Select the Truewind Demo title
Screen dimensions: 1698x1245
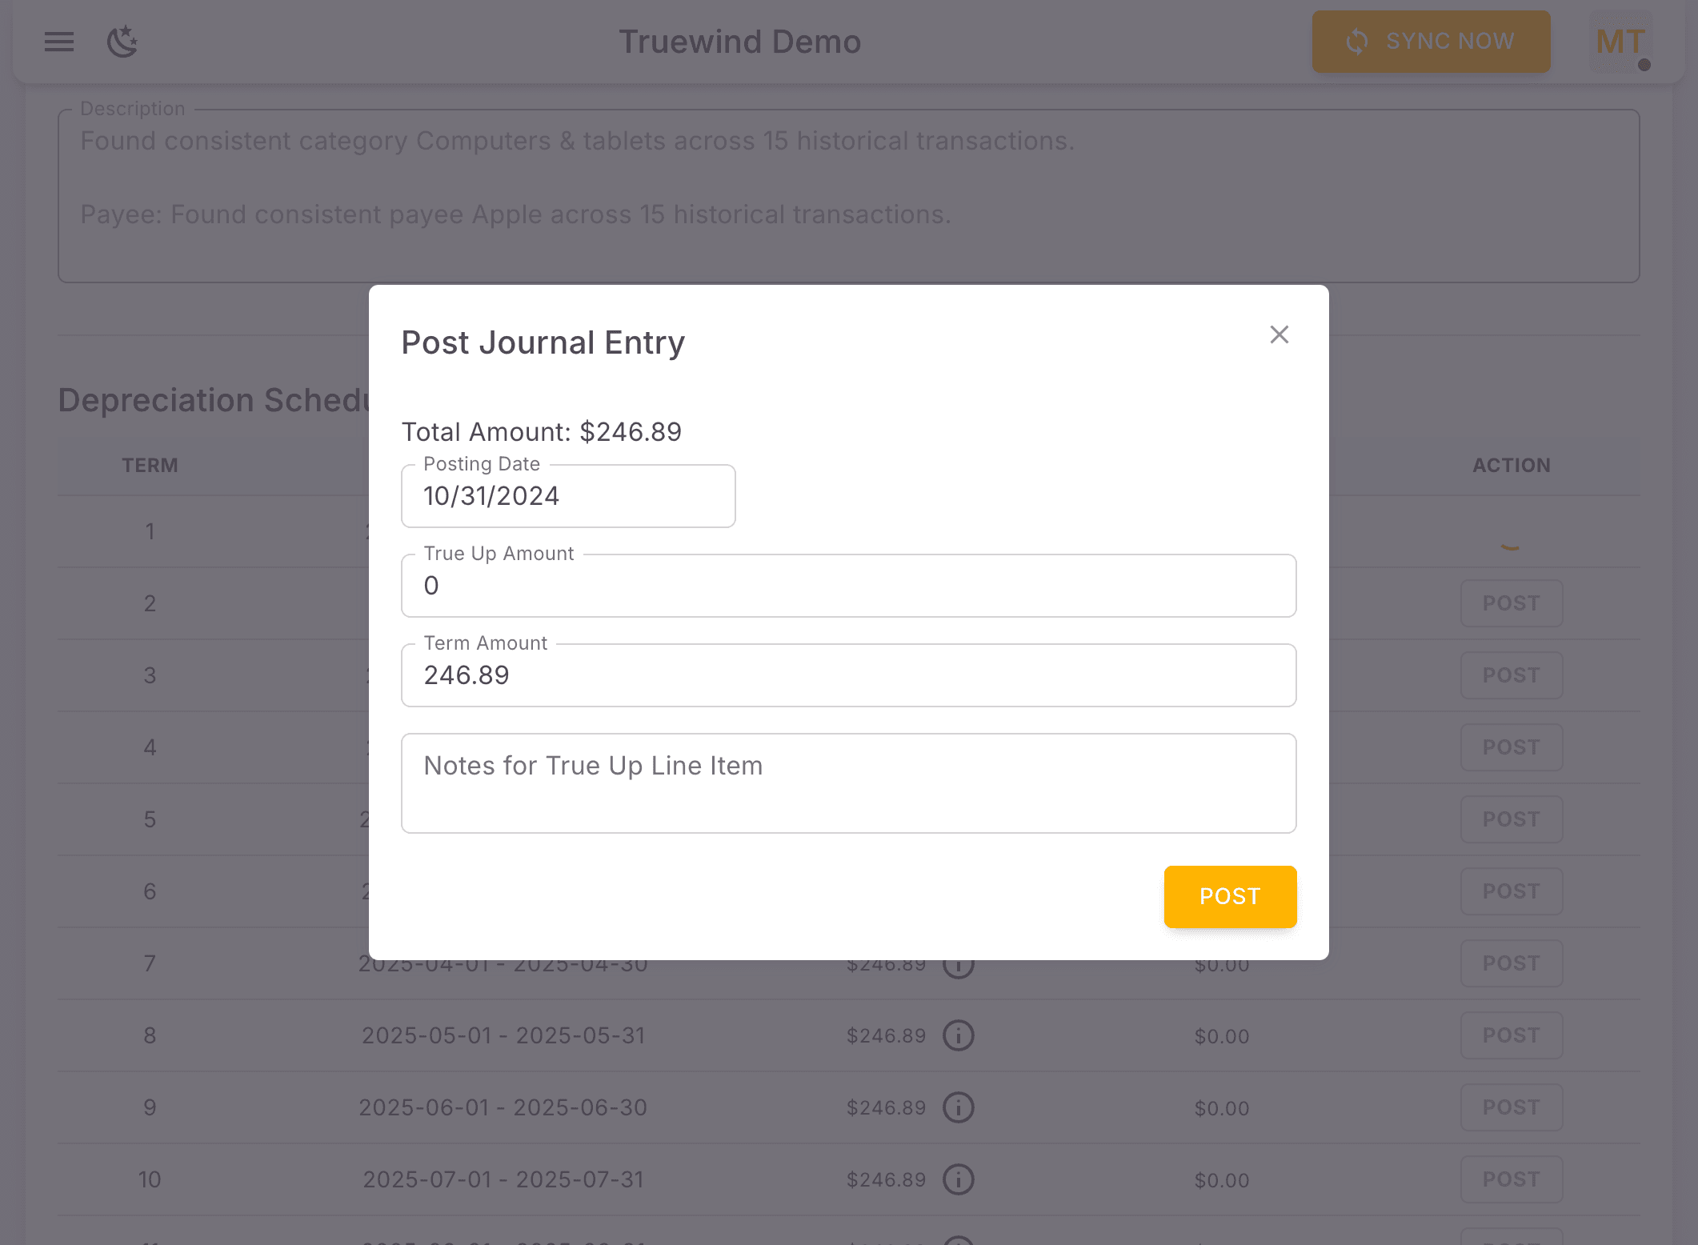[739, 42]
